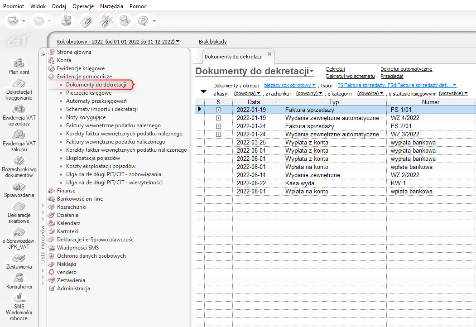
Task: Click Dekretuj automatycznie link
Action: pyautogui.click(x=406, y=69)
